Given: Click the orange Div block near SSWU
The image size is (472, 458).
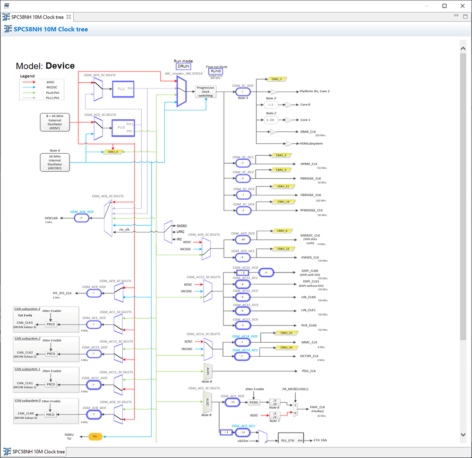Looking at the screenshot, I should 95,437.
